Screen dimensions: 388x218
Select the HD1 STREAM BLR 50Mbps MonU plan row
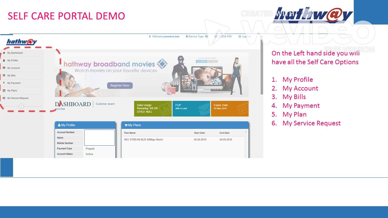(x=183, y=140)
